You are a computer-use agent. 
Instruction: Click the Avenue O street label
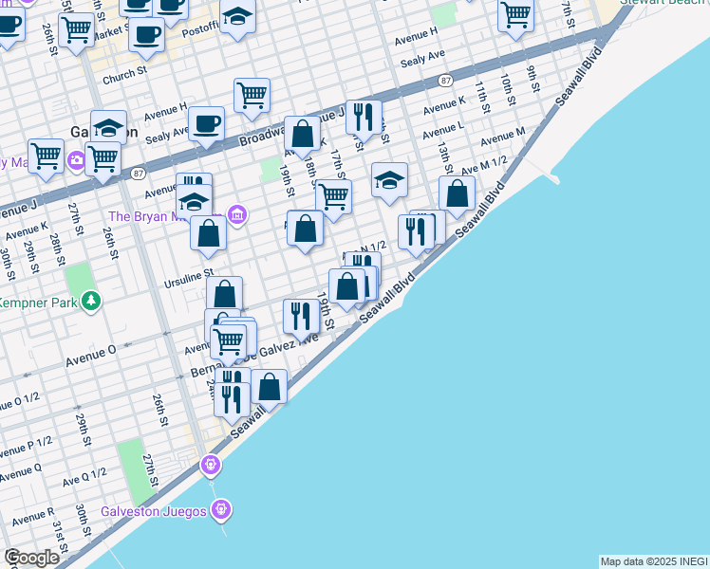(x=90, y=356)
